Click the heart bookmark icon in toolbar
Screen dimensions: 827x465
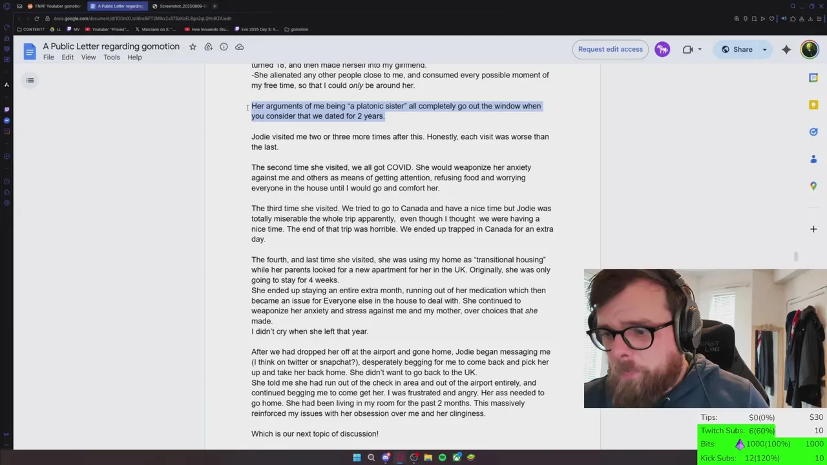click(771, 19)
